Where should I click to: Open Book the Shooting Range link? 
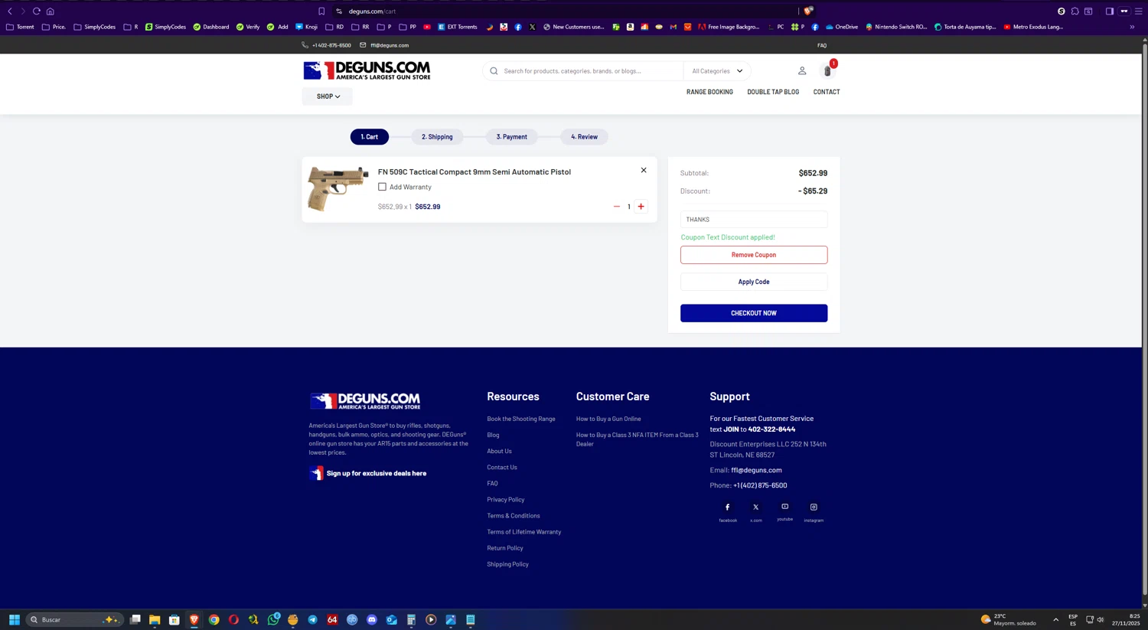pyautogui.click(x=521, y=419)
